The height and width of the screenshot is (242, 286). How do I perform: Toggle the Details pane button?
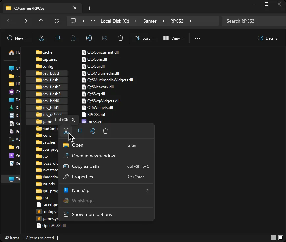coord(267,38)
